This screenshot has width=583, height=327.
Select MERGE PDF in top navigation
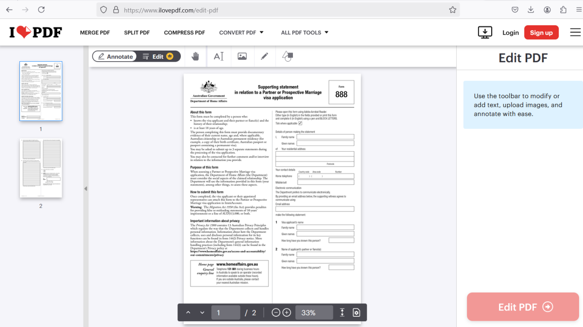tap(95, 33)
